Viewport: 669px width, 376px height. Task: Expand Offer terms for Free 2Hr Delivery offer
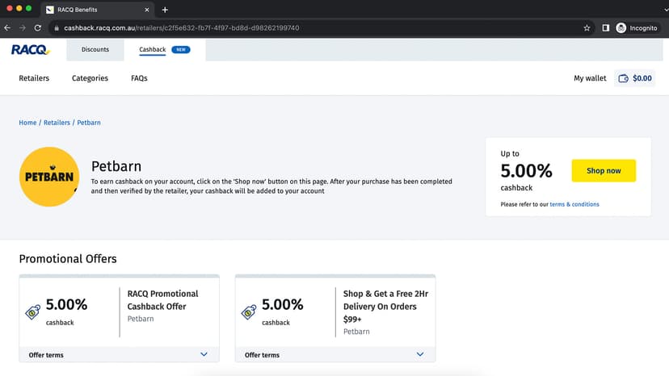(x=335, y=355)
